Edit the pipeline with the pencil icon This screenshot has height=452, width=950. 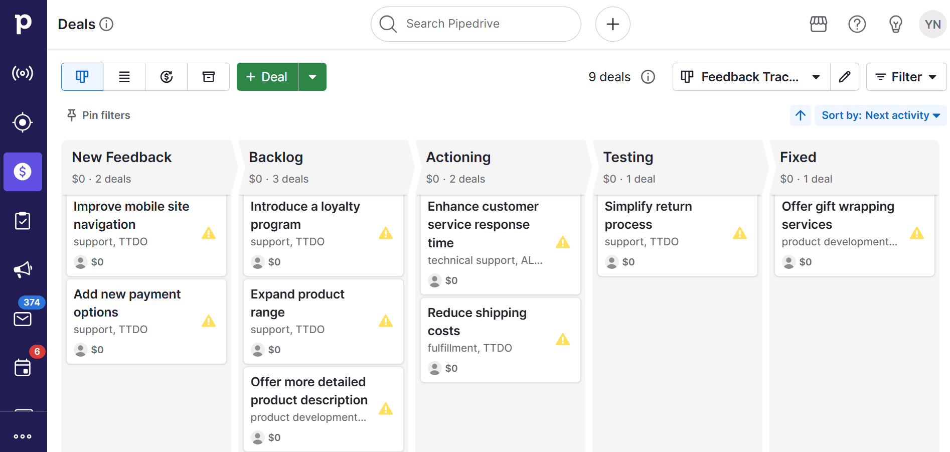point(845,77)
